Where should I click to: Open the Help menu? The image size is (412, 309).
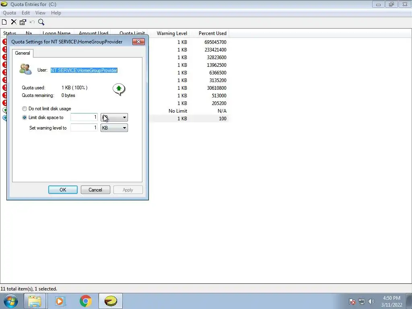pyautogui.click(x=56, y=13)
